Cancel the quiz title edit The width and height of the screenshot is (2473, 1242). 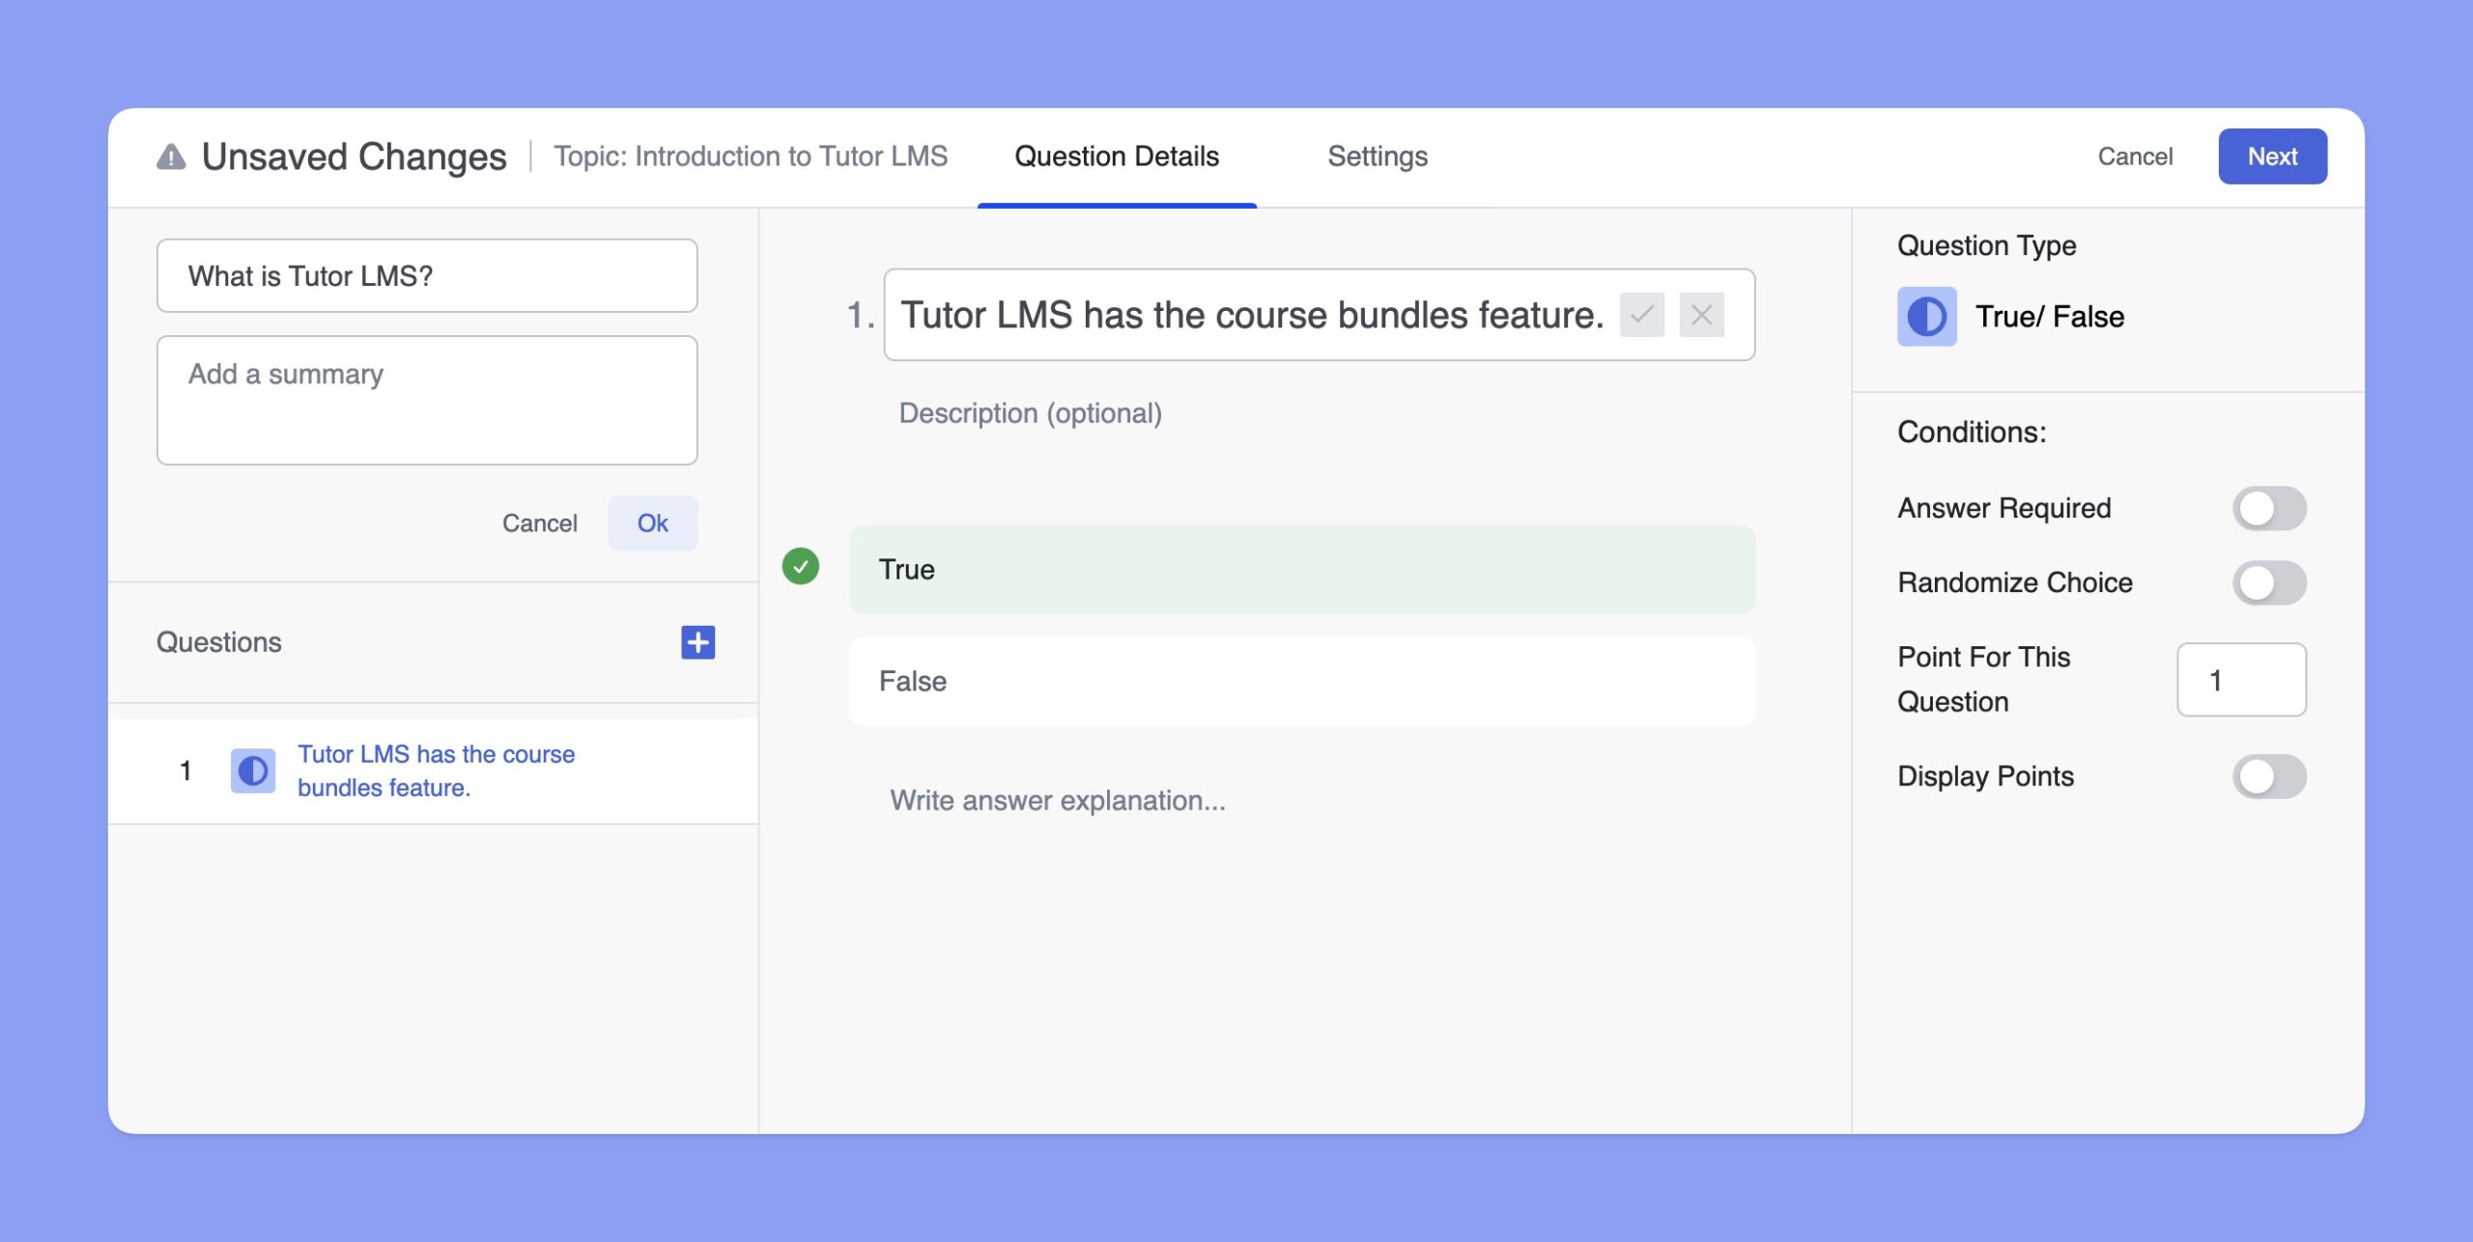(539, 522)
